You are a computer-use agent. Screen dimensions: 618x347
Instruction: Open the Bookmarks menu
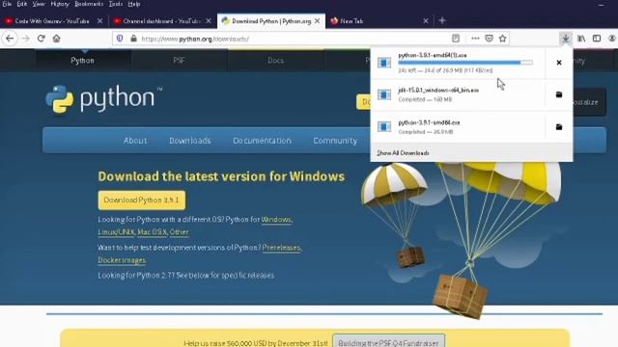pyautogui.click(x=89, y=4)
